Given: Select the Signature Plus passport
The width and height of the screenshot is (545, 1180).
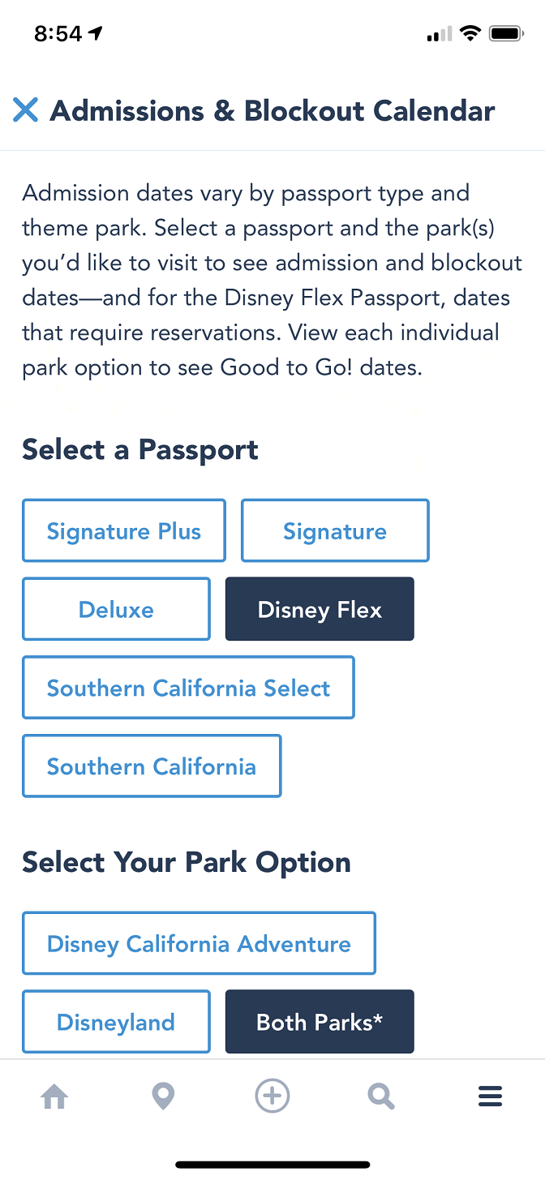Looking at the screenshot, I should [x=124, y=531].
